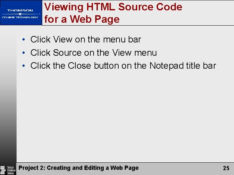Click the 'COURSE TECHNOLOGY' text in logo
234x175 pixels.
click(20, 17)
